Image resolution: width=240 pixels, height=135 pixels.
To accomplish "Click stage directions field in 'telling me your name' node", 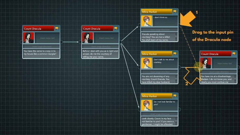I will tap(100, 47).
